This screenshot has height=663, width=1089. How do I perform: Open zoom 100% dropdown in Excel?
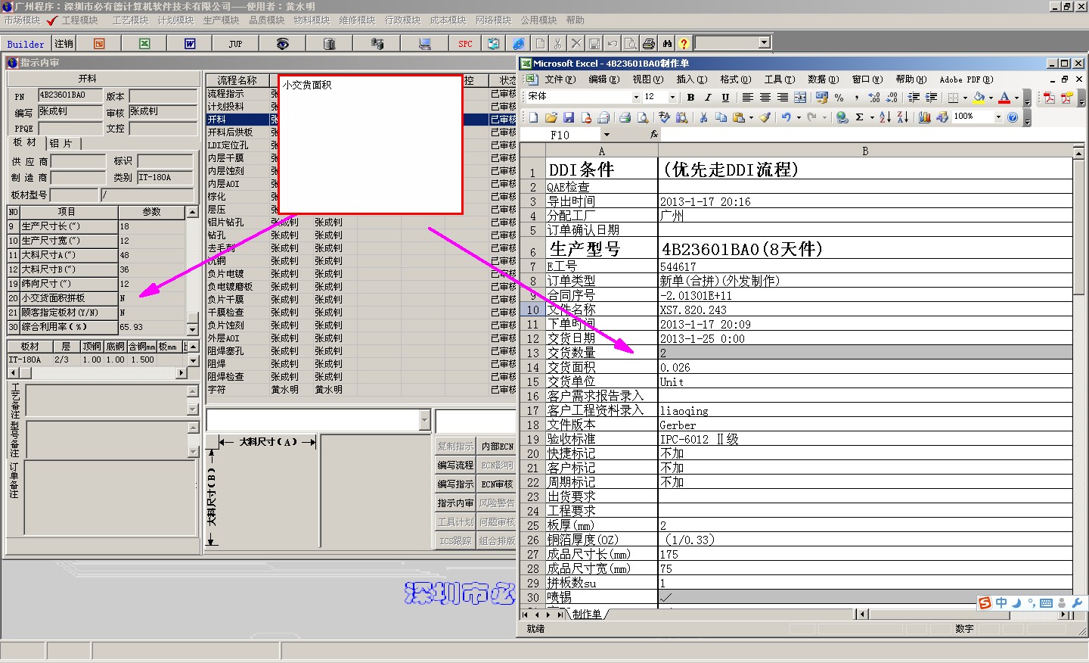(x=998, y=117)
